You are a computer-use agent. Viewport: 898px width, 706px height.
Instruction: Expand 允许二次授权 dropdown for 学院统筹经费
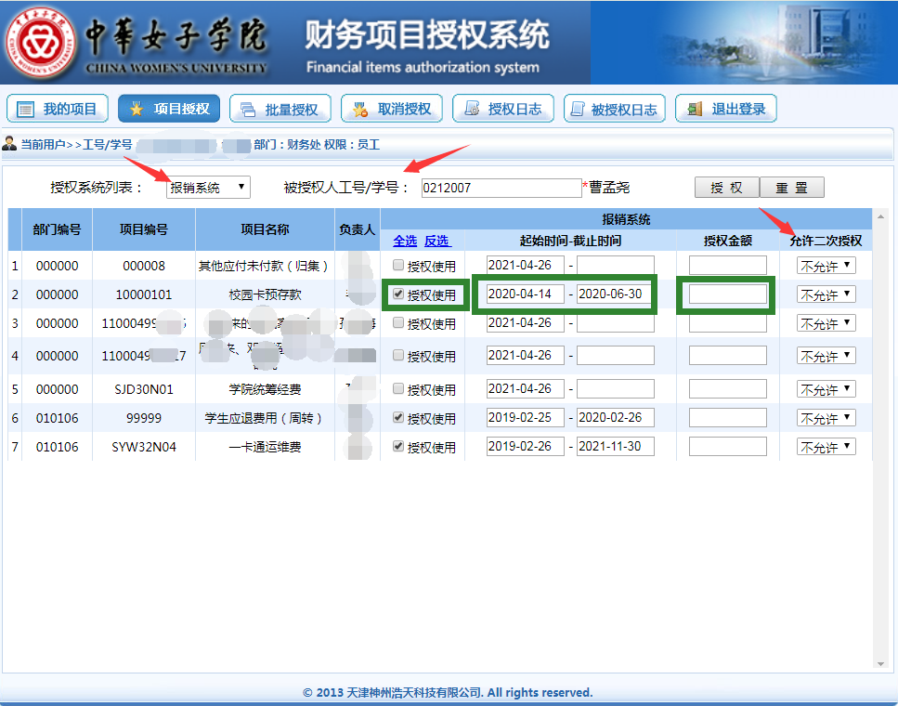[x=826, y=388]
